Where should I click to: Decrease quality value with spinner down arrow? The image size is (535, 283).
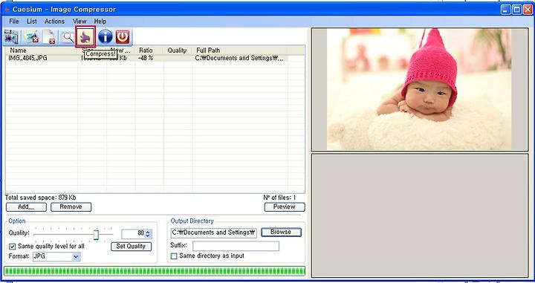click(148, 236)
